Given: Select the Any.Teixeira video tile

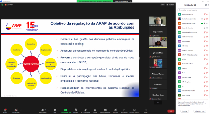Looking at the screenshot, I should click(x=158, y=32).
